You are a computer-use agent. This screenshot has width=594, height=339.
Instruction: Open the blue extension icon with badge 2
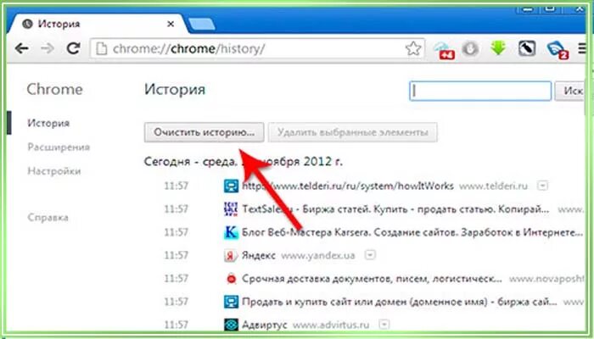(558, 49)
